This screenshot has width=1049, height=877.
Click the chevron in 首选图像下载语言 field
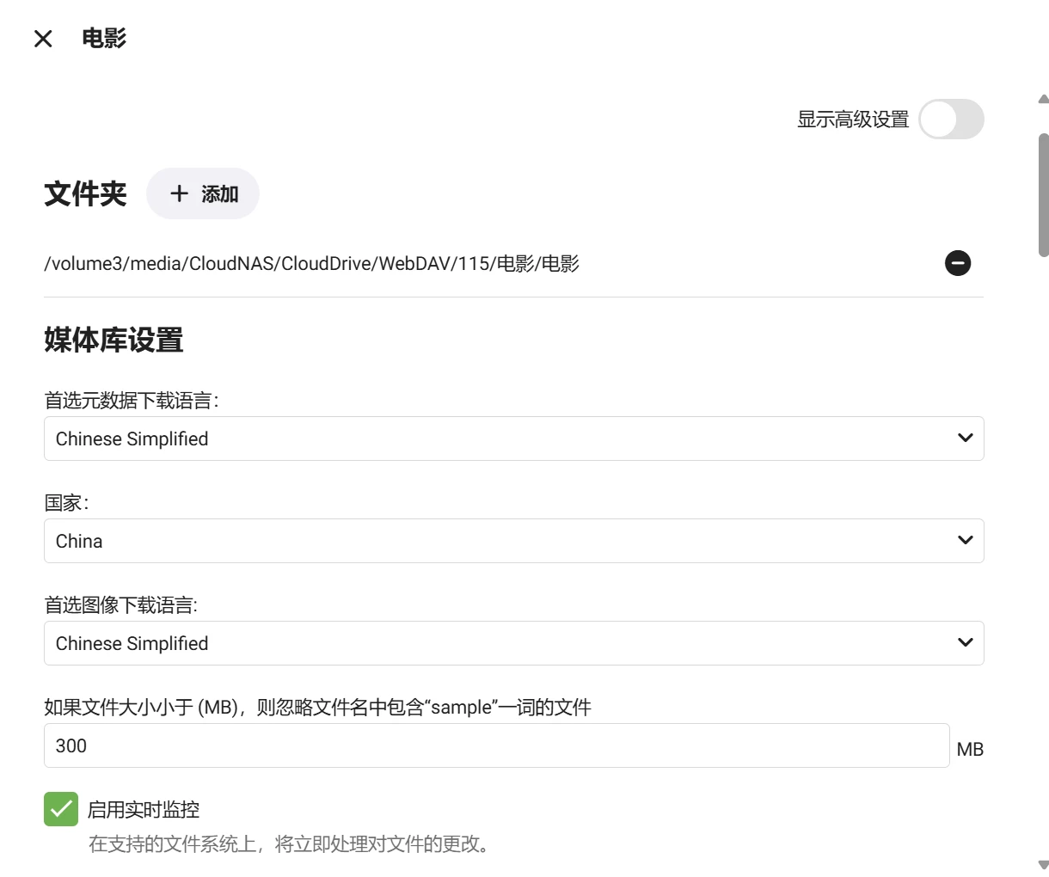965,643
